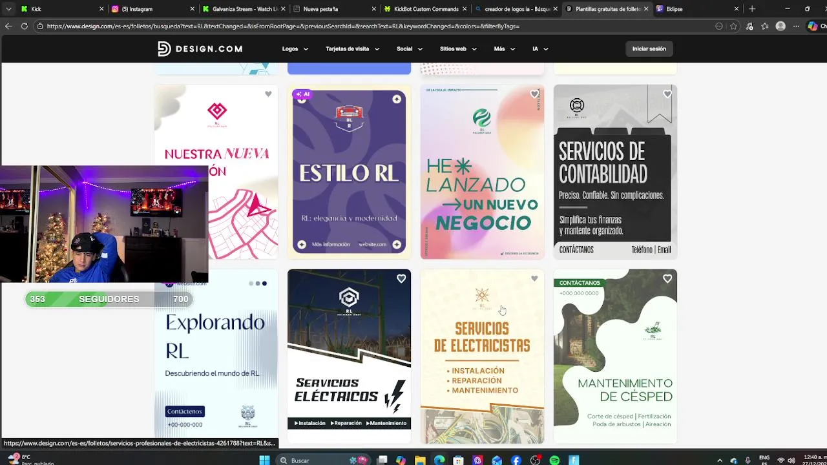Open Microsoft Edge from the taskbar
This screenshot has height=465, width=827.
[439, 460]
